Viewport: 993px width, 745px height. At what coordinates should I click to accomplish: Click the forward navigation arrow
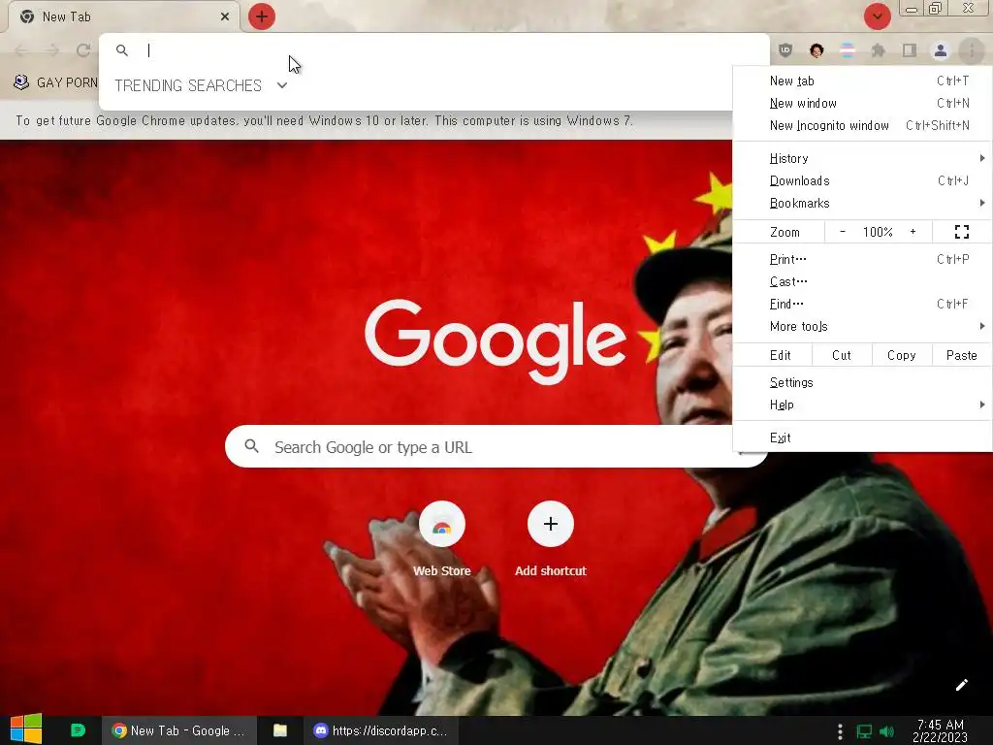52,50
